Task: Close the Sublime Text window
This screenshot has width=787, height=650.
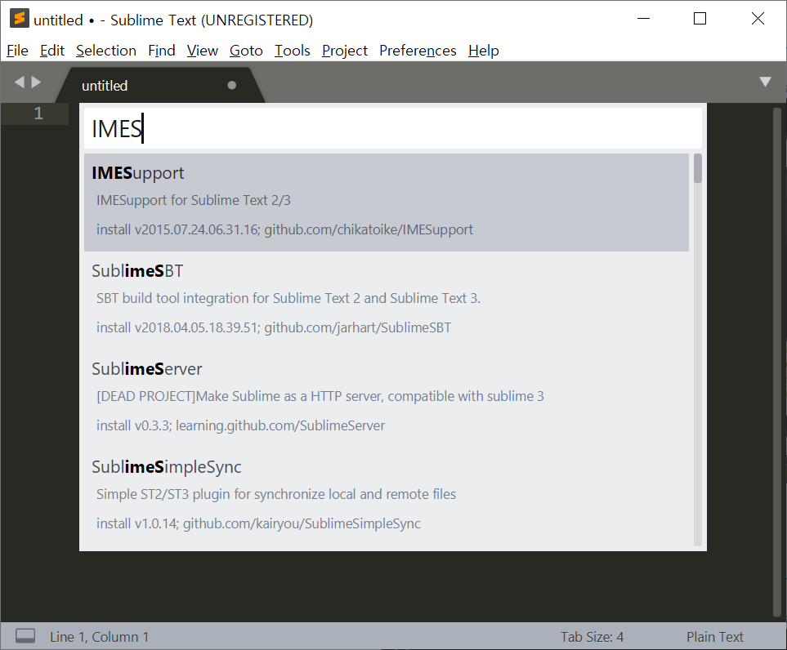Action: click(758, 19)
